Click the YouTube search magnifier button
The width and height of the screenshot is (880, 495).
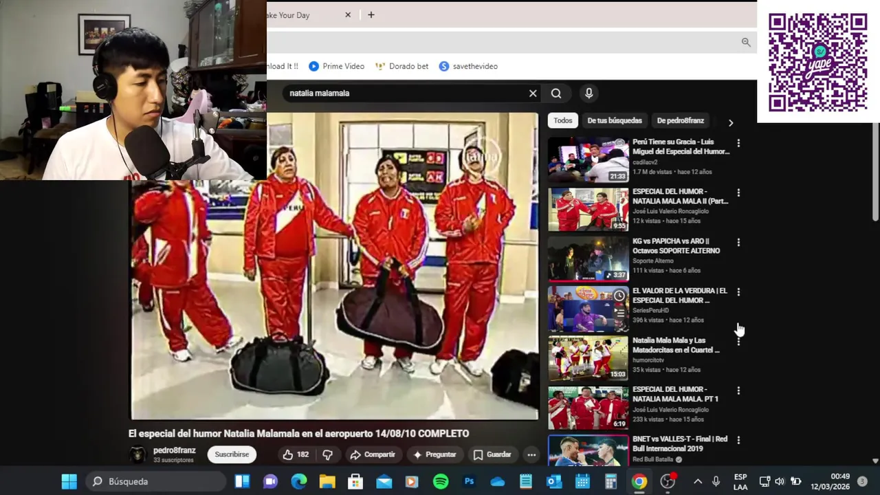[x=556, y=93]
